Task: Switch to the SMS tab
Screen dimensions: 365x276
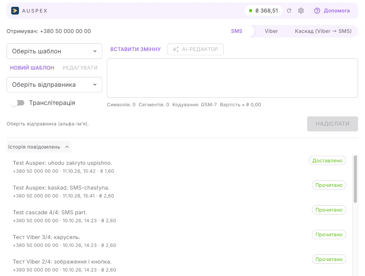Action: click(x=237, y=31)
